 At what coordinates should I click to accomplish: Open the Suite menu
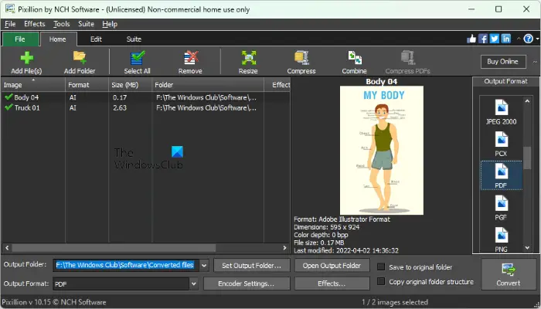tap(86, 24)
